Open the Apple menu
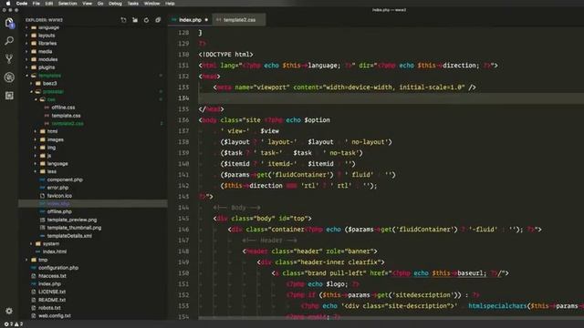 (7, 4)
